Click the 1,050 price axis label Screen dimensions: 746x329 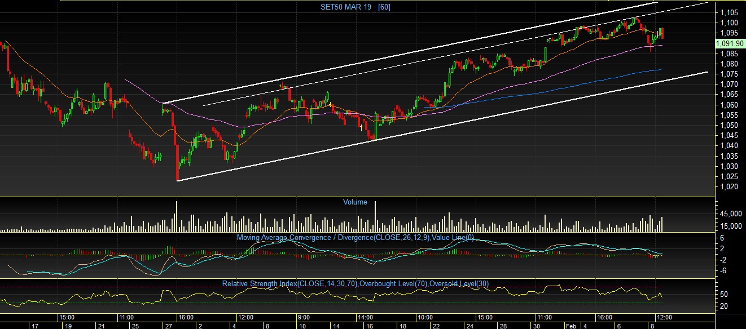click(x=729, y=125)
